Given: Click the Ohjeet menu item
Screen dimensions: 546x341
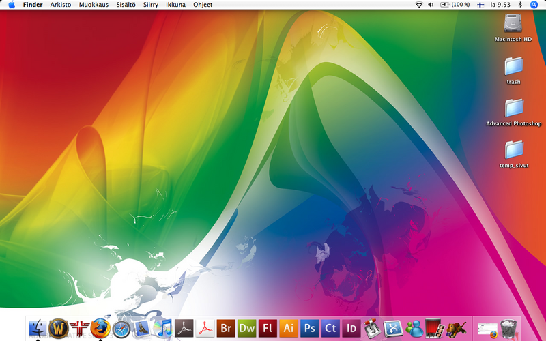Looking at the screenshot, I should click(203, 5).
